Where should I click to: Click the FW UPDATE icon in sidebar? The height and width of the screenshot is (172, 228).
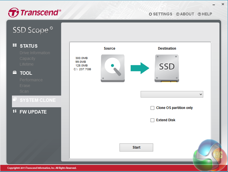click(x=15, y=112)
